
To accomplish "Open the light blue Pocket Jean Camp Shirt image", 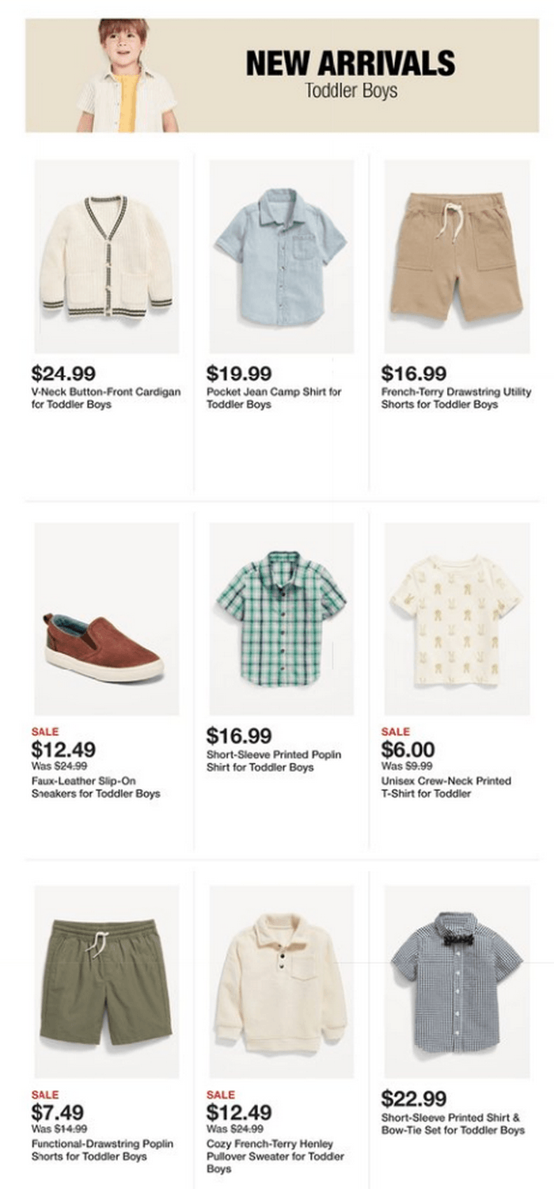I will (x=282, y=256).
